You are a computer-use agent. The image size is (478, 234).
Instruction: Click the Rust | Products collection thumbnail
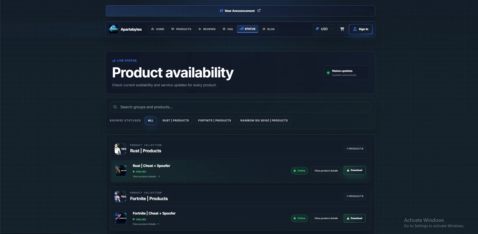120,149
